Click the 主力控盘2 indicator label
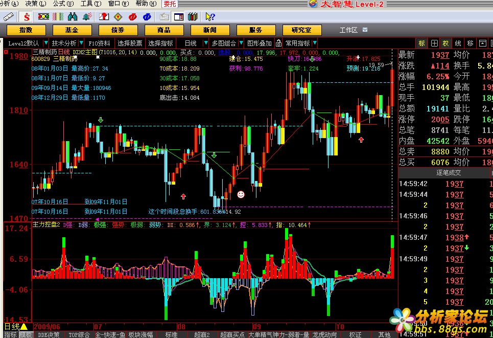 click(46, 224)
